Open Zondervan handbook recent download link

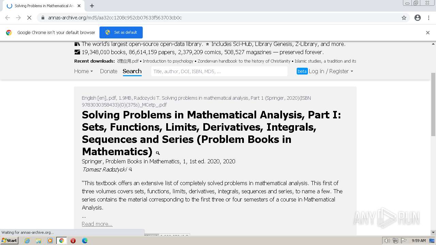point(244,61)
